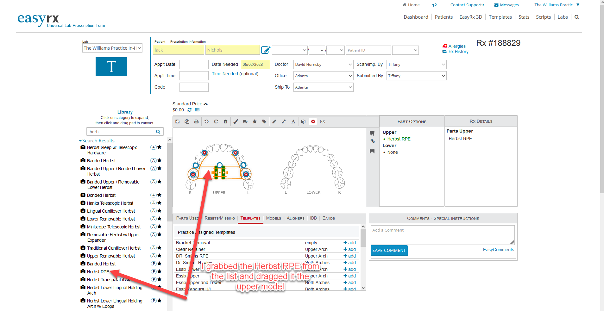Click the announcements megaphone icon
This screenshot has width=604, height=311.
click(x=434, y=5)
